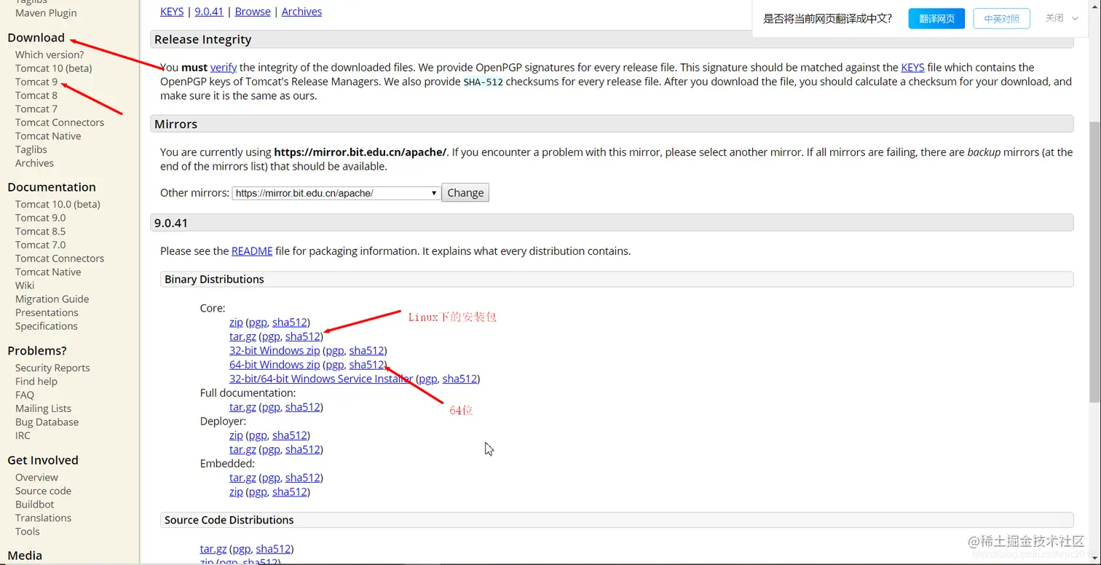Screen dimensions: 1101x565
Task: Download 32-bit/64-bit Windows Service Installer
Action: click(321, 379)
